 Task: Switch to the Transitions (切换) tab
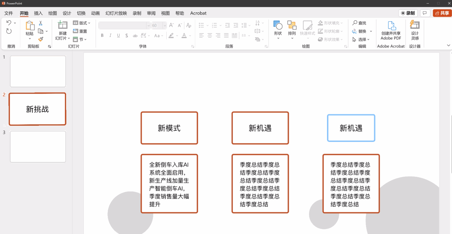[81, 13]
